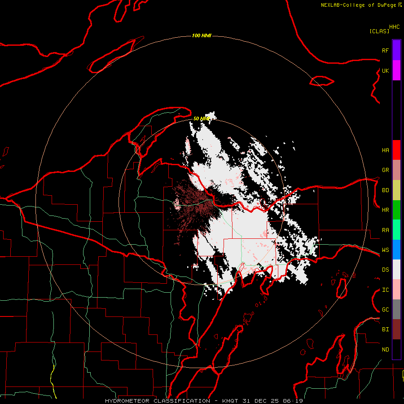Viewport: 404px width, 404px height.
Task: Click the pink IC legend swatch
Action: [396, 290]
